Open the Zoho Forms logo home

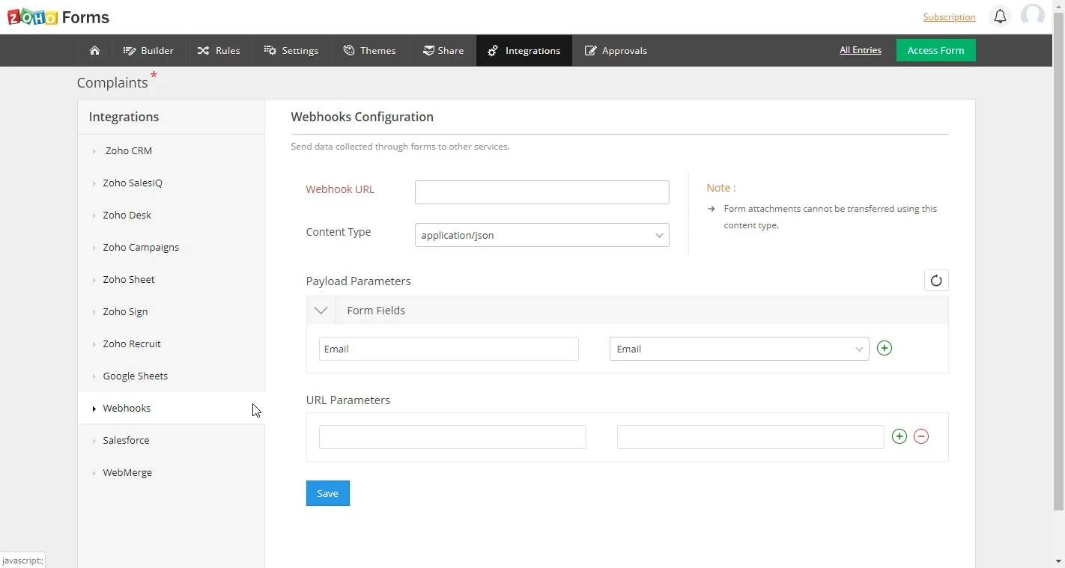pyautogui.click(x=58, y=16)
